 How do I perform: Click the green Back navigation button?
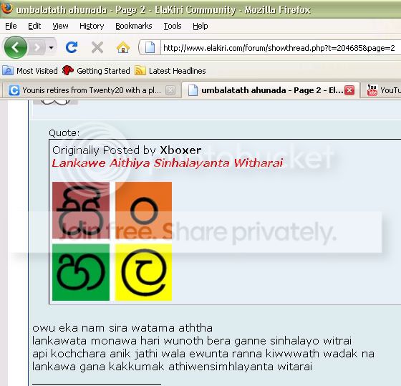[x=15, y=47]
